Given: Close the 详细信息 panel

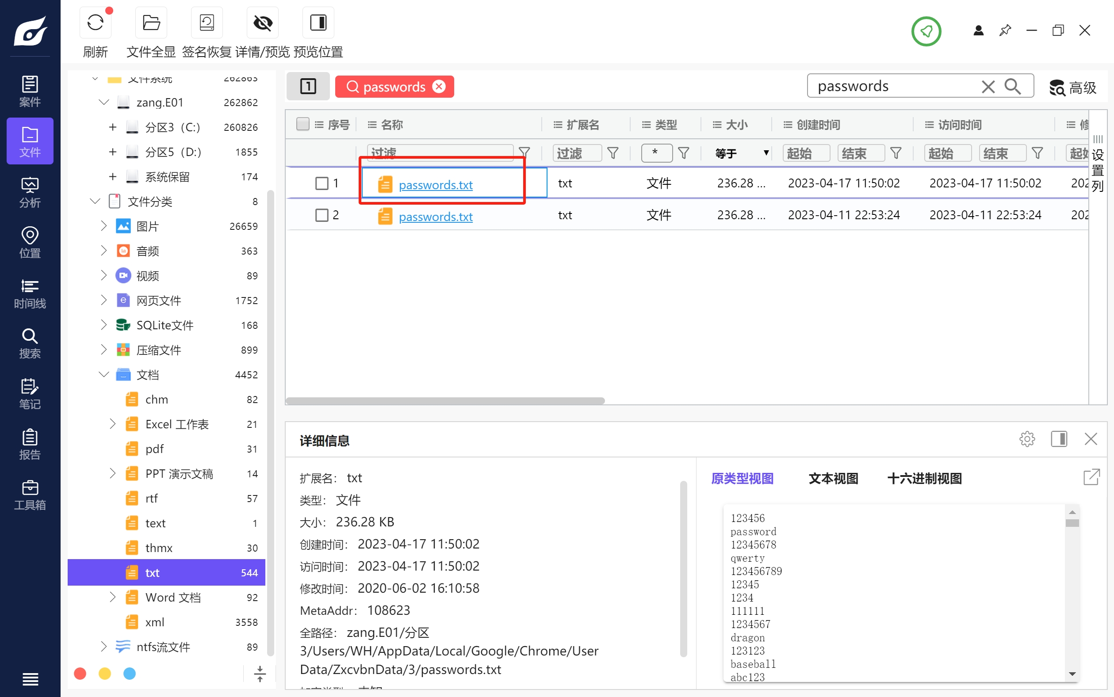Looking at the screenshot, I should (1091, 439).
